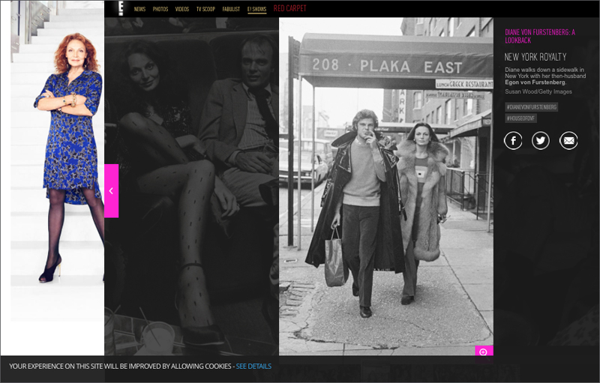Go to the Videos section
The image size is (600, 383).
point(182,9)
